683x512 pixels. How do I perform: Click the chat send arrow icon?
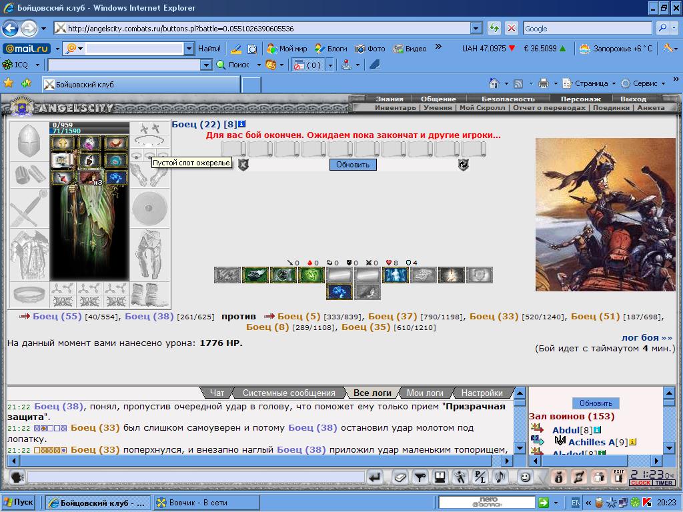coord(375,477)
